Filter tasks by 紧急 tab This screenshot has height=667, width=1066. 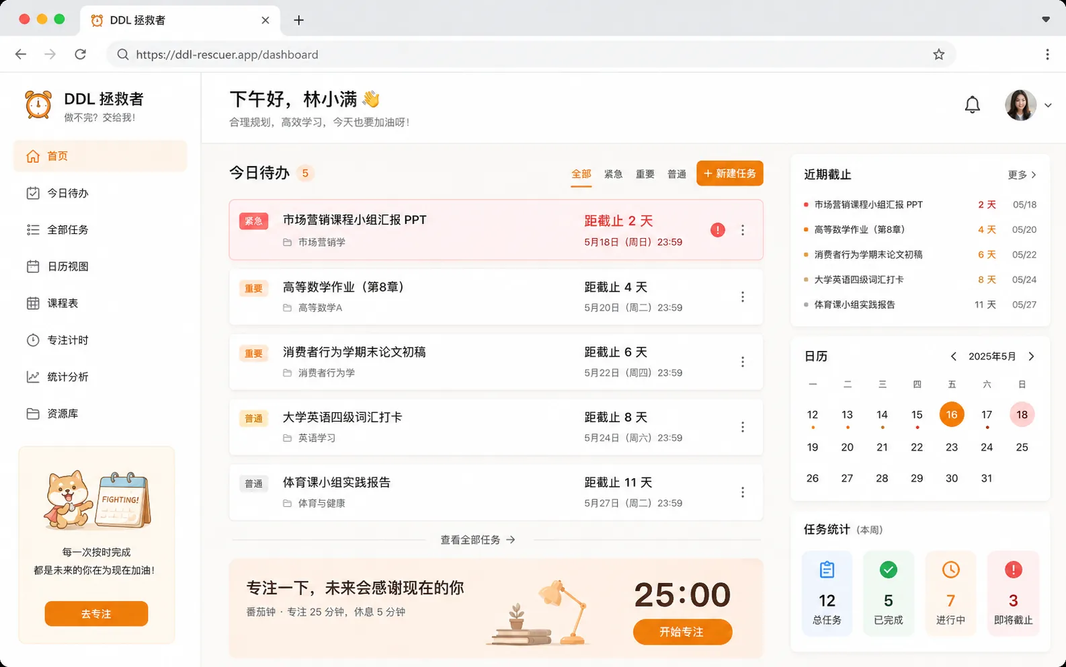613,174
